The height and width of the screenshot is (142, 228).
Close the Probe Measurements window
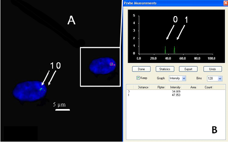coord(226,3)
